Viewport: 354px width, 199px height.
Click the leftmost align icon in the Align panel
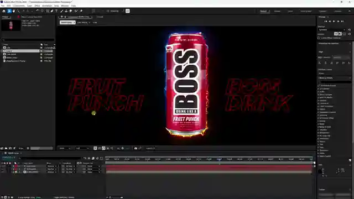pos(320,63)
